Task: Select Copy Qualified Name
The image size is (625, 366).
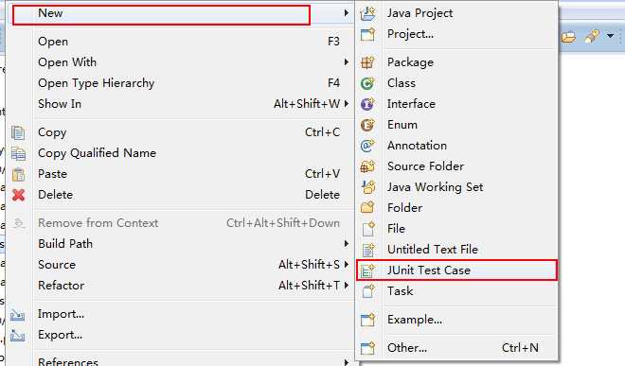Action: point(97,153)
